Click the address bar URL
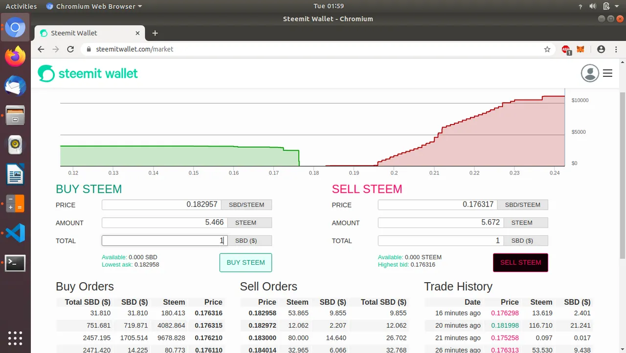This screenshot has height=353, width=626. tap(134, 49)
